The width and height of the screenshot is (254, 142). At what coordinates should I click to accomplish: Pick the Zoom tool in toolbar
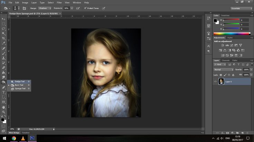click(4, 112)
